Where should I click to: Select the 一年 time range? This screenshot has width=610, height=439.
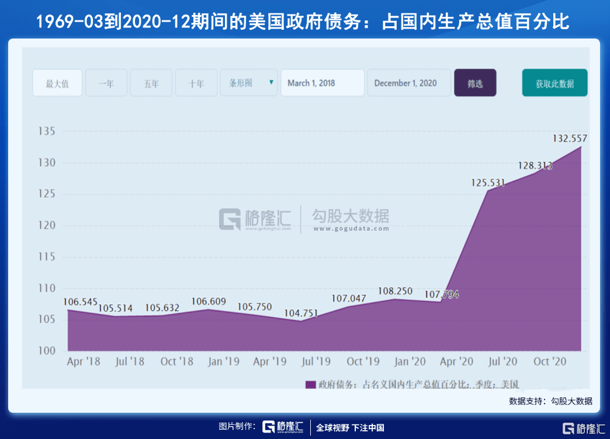pyautogui.click(x=106, y=83)
